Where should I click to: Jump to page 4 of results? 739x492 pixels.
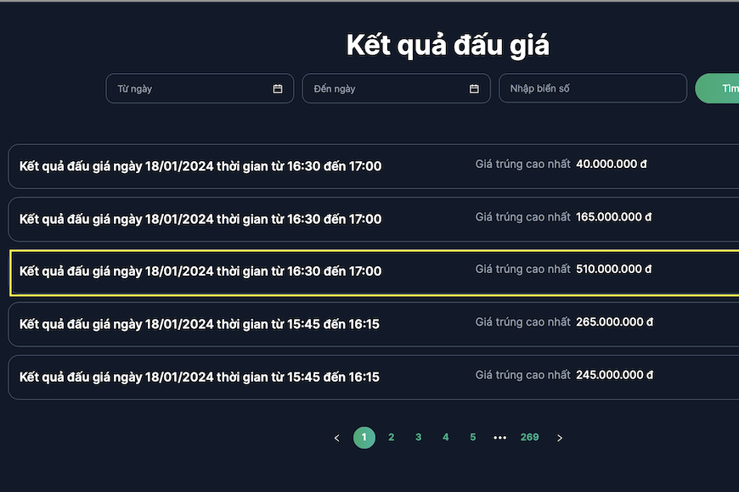click(446, 438)
